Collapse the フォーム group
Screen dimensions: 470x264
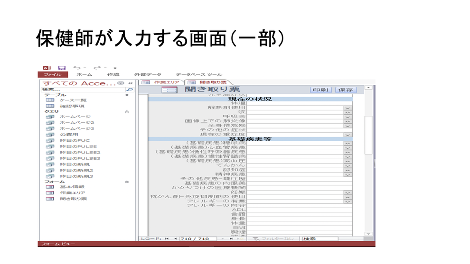coord(127,182)
